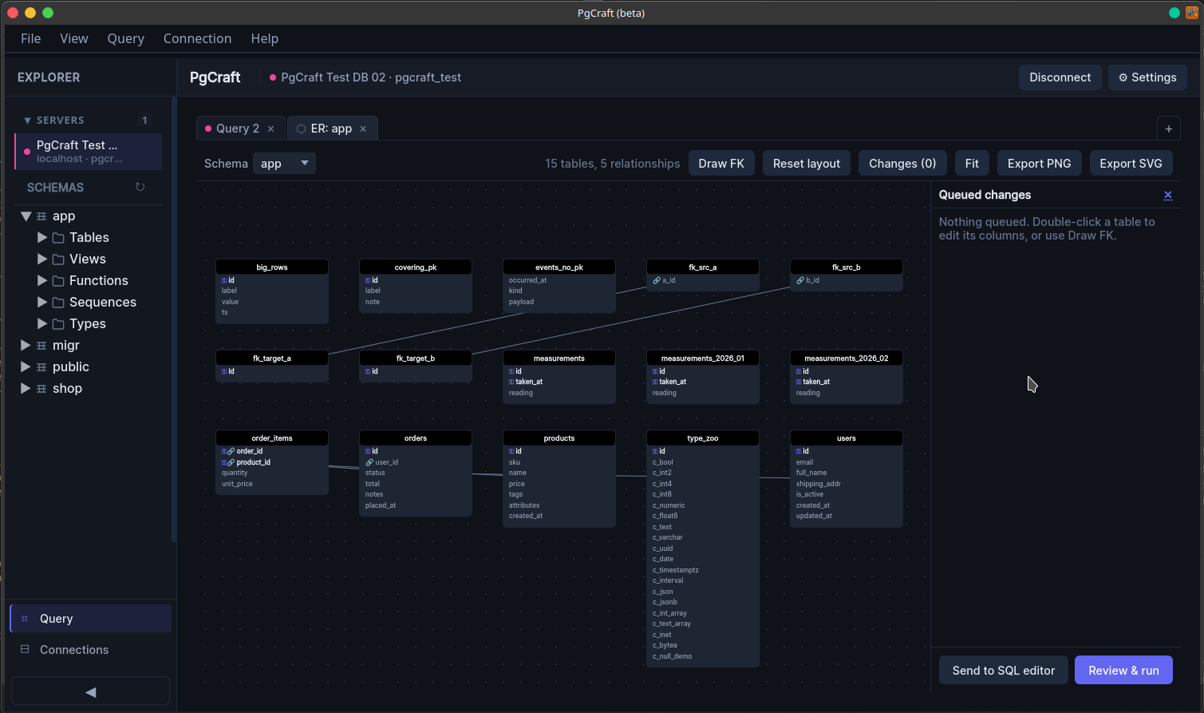1204x713 pixels.
Task: Select the events_no_pk table header
Action: coord(559,267)
